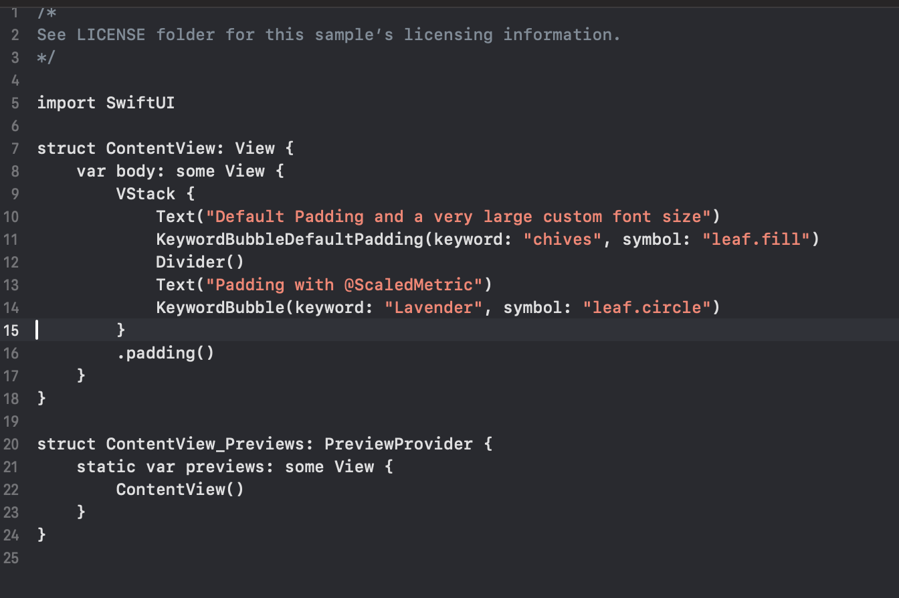Screen dimensions: 899x598
Task: Place cursor on the import SwiftUI line
Action: [106, 103]
